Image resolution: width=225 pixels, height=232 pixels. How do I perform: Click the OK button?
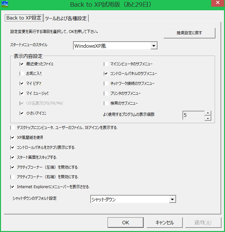125,222
